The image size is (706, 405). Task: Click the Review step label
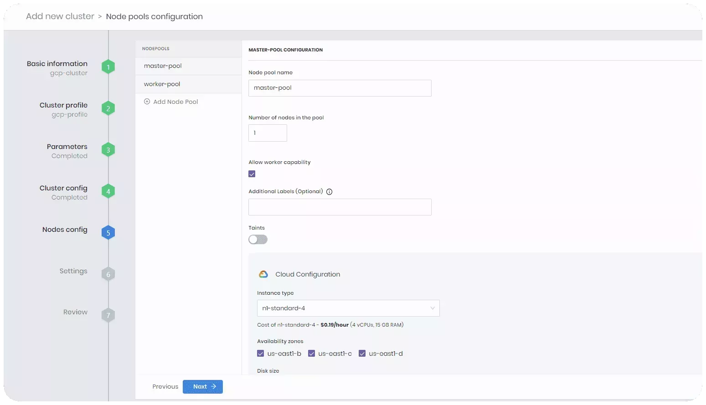(x=75, y=312)
